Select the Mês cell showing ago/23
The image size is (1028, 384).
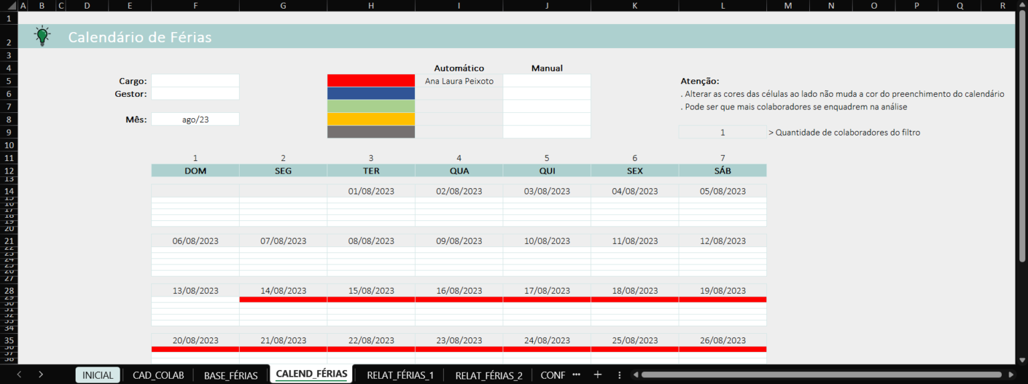(195, 120)
